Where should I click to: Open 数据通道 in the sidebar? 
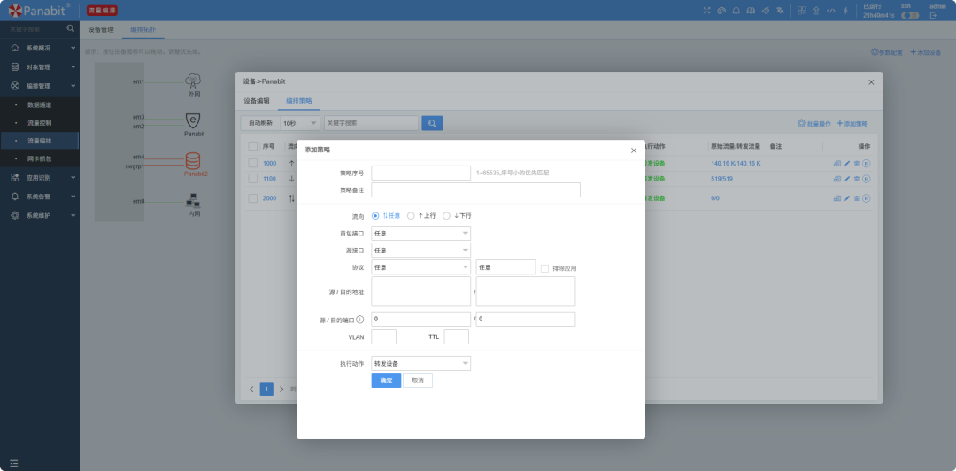(40, 105)
